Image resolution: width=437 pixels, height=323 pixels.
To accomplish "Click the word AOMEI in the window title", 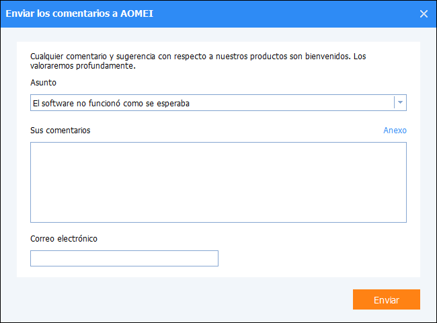I will tap(136, 13).
